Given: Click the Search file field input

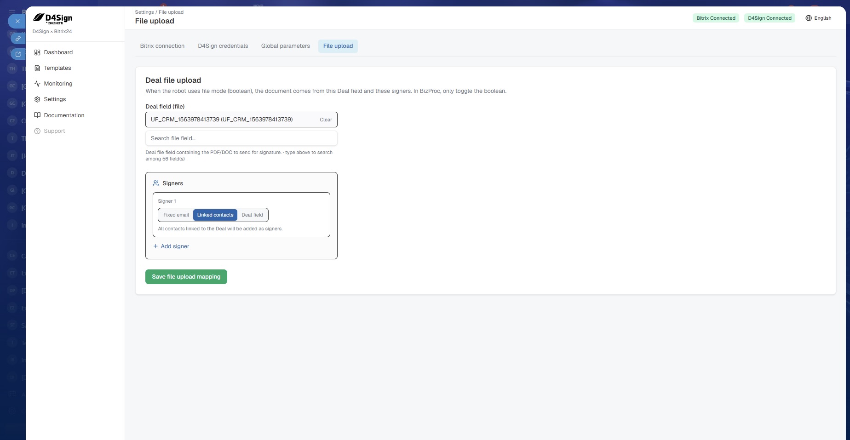Looking at the screenshot, I should click(x=241, y=138).
